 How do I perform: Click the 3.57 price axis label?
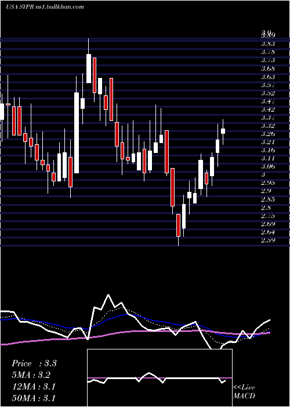click(x=268, y=85)
